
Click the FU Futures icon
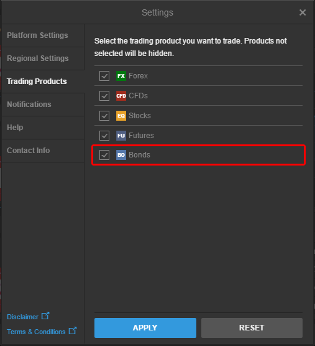121,136
